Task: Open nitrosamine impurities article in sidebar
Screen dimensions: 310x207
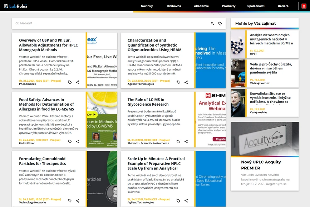Action: (271, 39)
